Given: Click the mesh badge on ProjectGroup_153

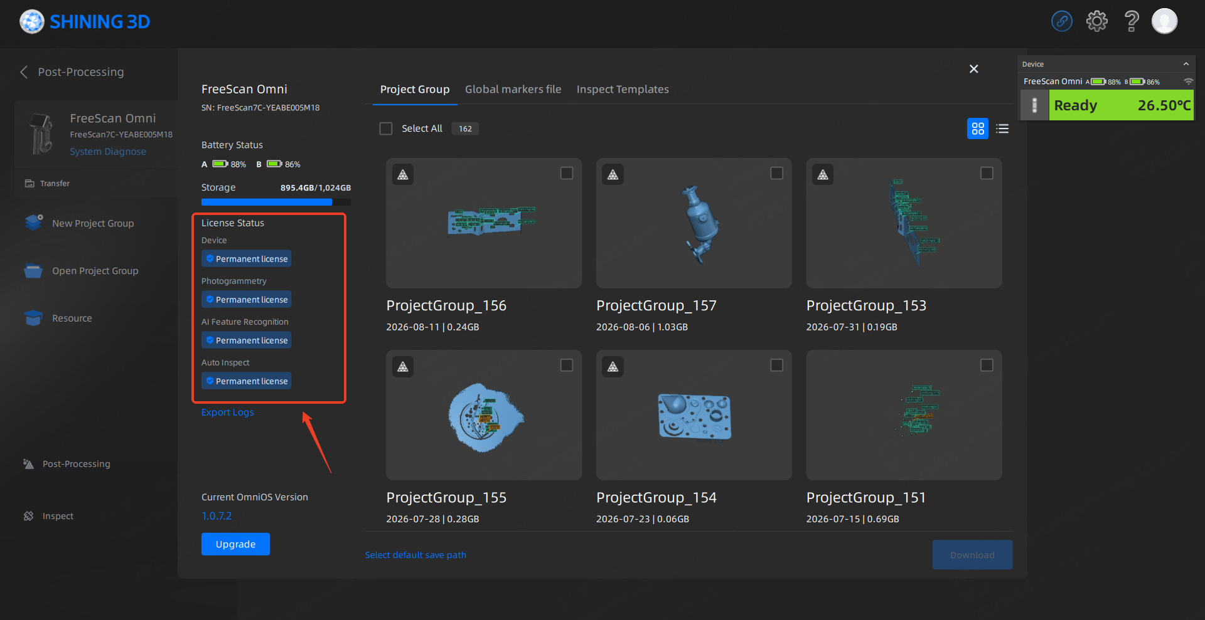Looking at the screenshot, I should tap(823, 174).
